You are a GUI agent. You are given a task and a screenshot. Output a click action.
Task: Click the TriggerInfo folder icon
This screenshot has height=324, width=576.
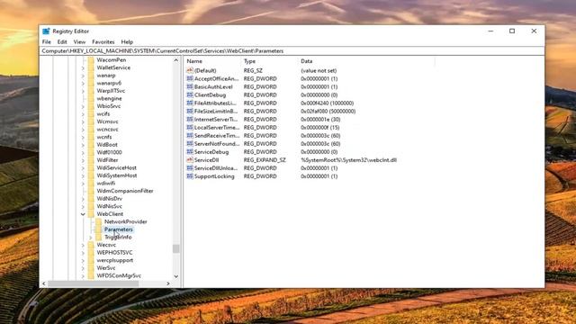tap(98, 237)
